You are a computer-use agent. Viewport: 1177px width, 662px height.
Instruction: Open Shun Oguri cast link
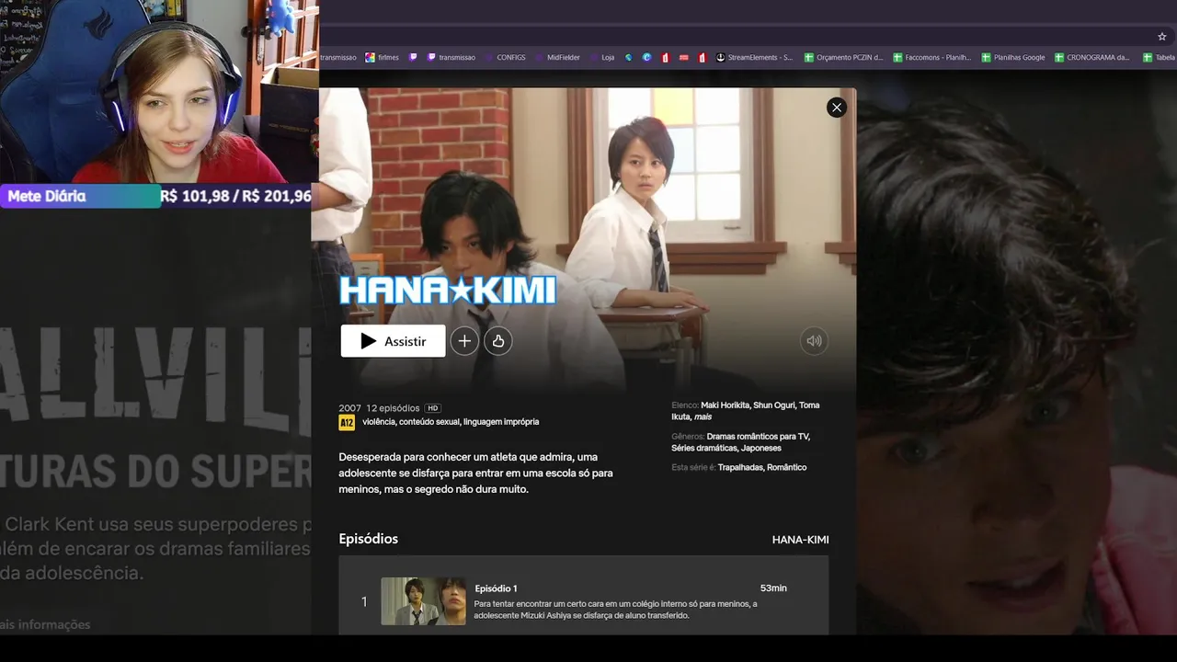773,405
